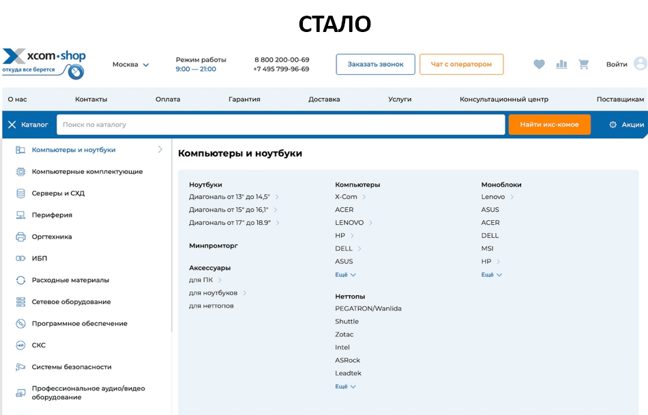Image resolution: width=648 pixels, height=415 pixels.
Task: Click Серверы и СХД database icon
Action: click(x=20, y=194)
